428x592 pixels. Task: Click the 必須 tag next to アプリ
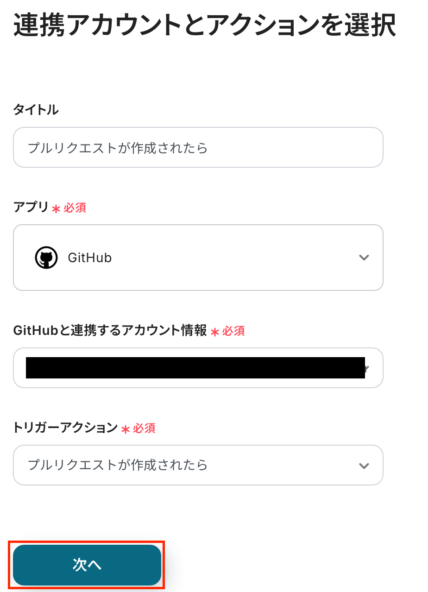pyautogui.click(x=75, y=208)
